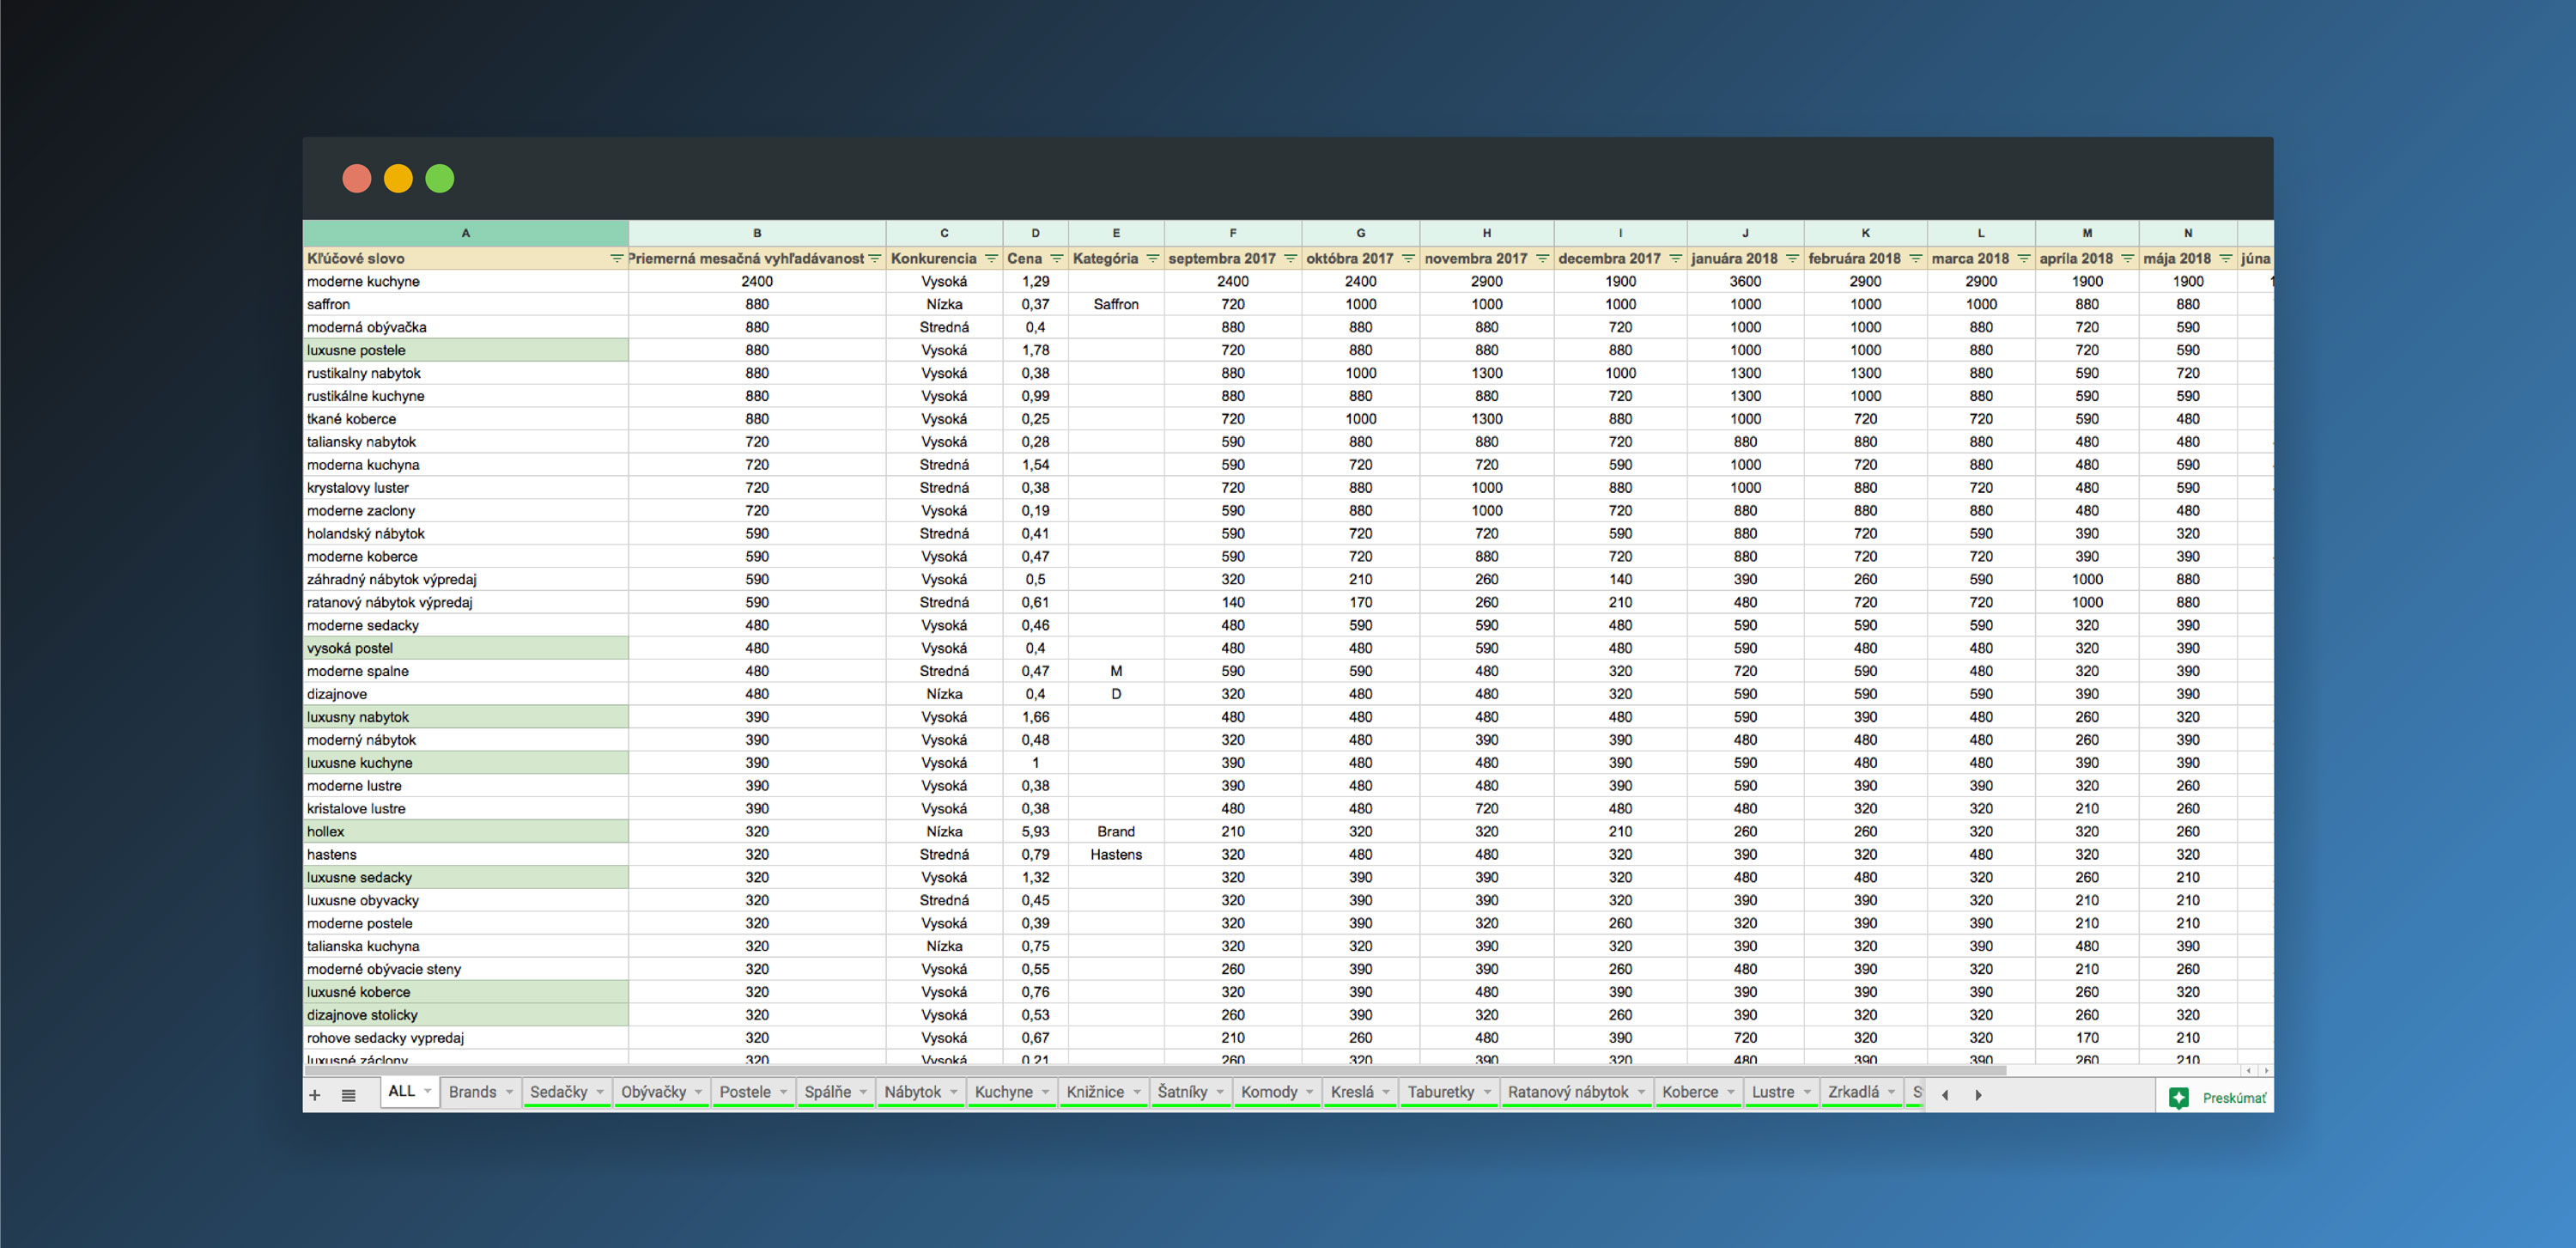Screen dimensions: 2576x1248
Task: Select the 'Brand' category cell
Action: pos(1116,831)
